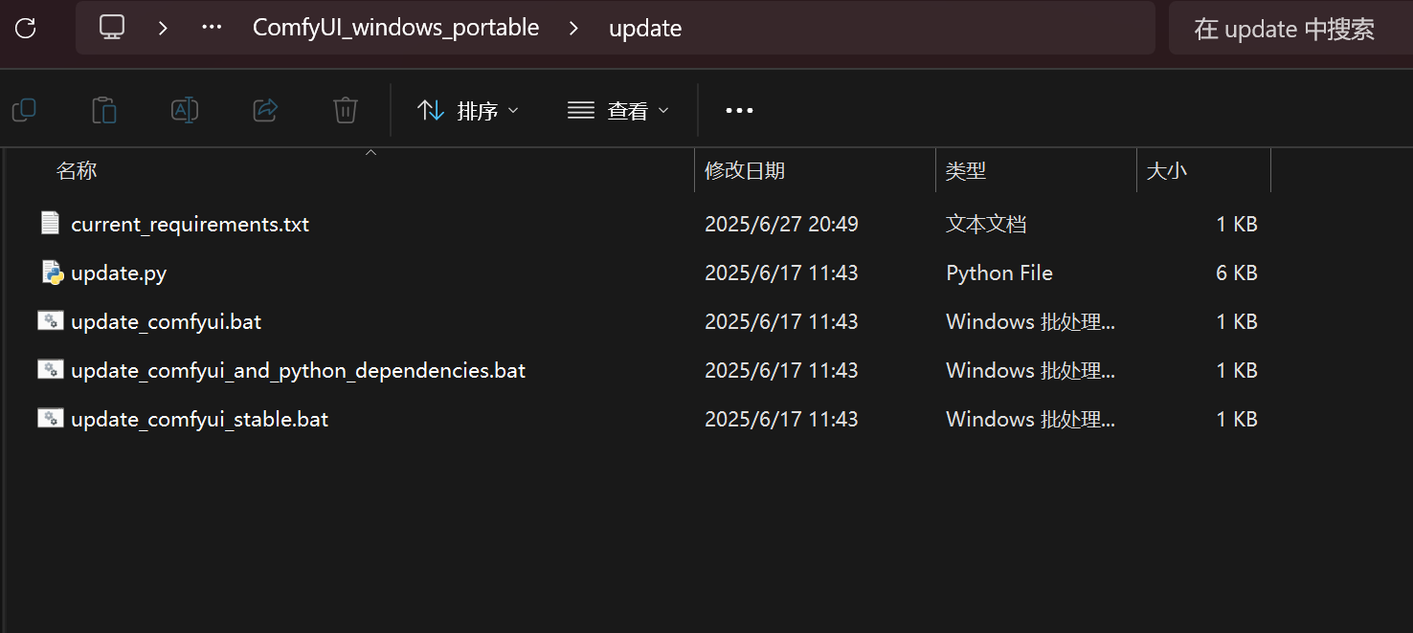Open the 查看 view dropdown
This screenshot has height=633, width=1413.
click(618, 111)
